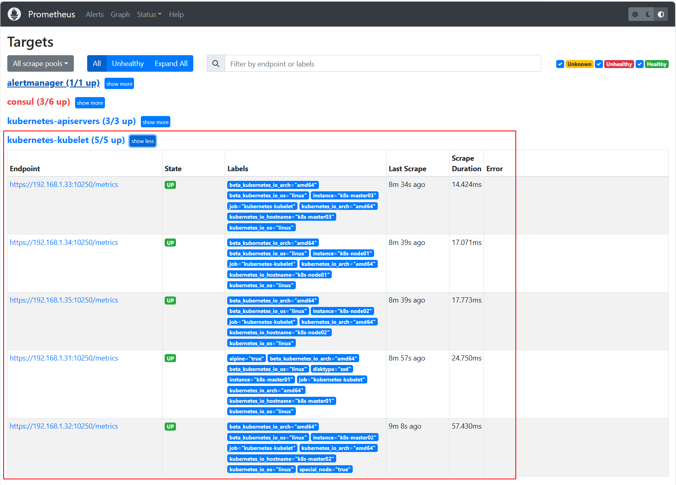This screenshot has width=676, height=485.
Task: Focus the endpoint or labels filter field
Action: click(383, 64)
